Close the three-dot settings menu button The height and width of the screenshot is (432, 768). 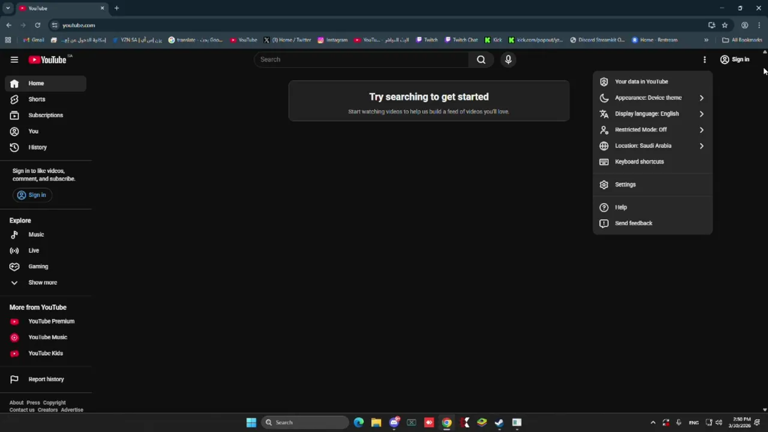pos(704,59)
